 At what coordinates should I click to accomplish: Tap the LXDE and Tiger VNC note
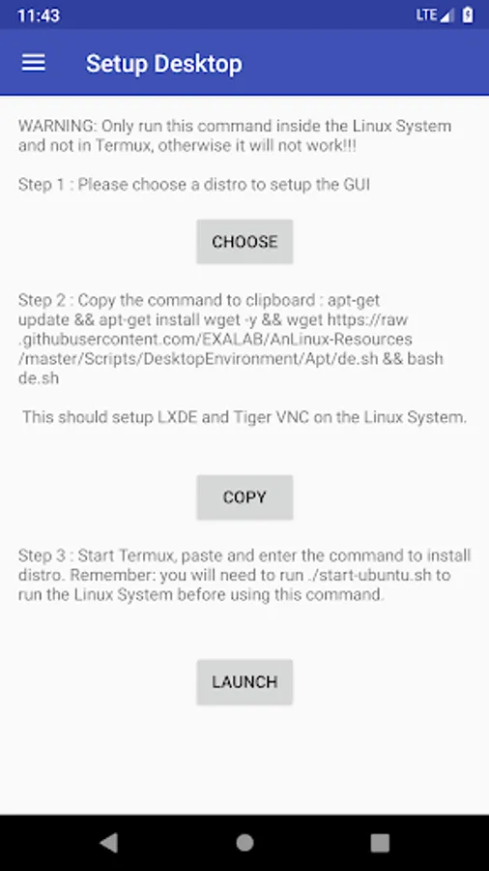coord(244,417)
